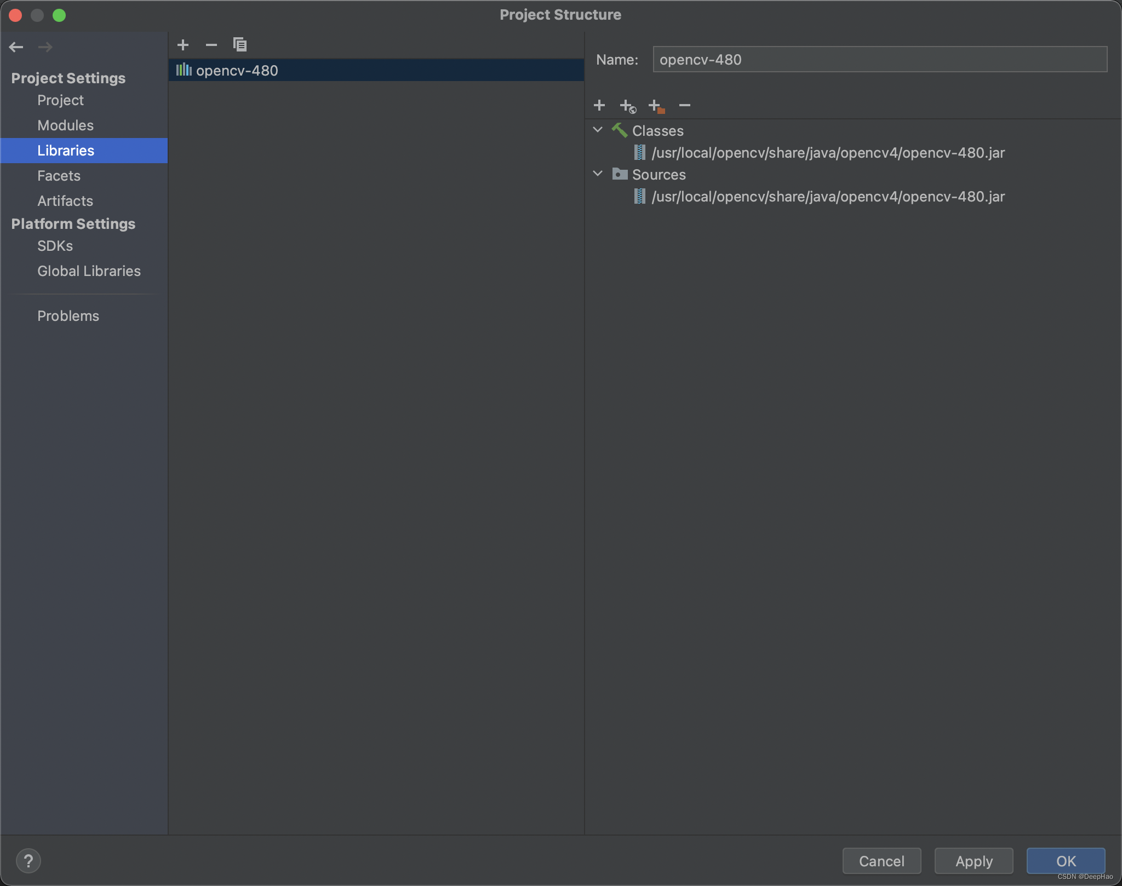
Task: Click the Classes hammer icon
Action: (620, 130)
